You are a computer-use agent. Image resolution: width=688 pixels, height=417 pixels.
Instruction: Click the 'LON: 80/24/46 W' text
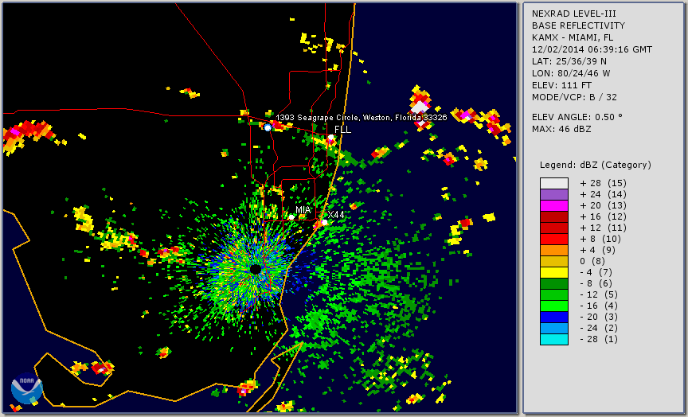[x=571, y=73]
